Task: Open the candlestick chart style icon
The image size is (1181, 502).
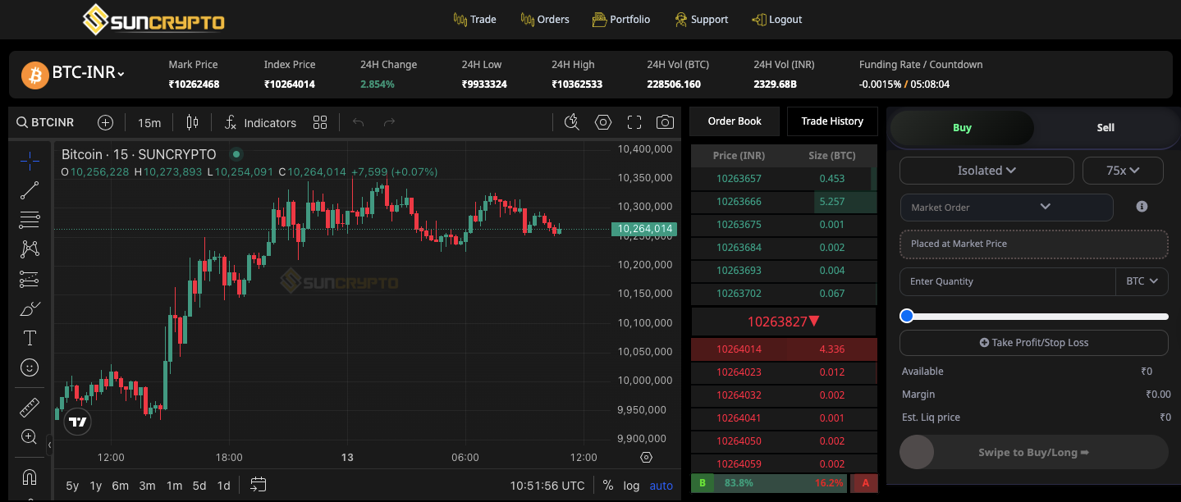Action: click(193, 122)
